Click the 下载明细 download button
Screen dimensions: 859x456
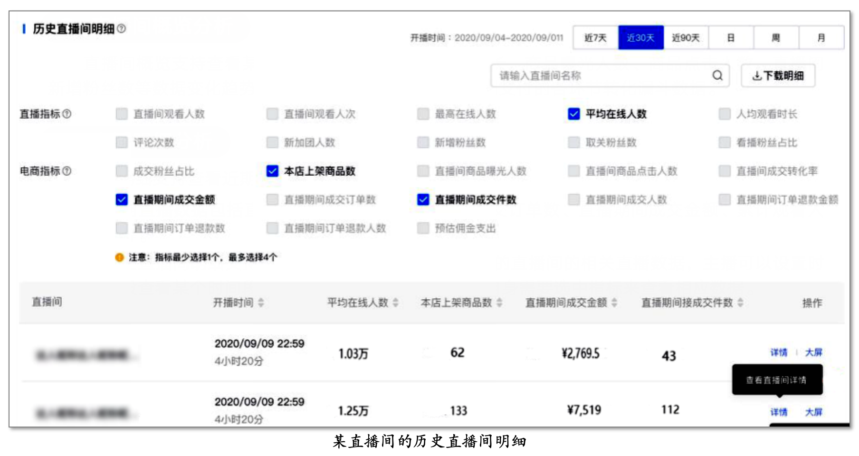[x=778, y=76]
